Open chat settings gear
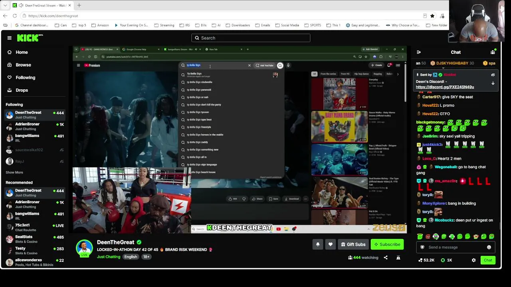Viewport: 511px width, 287px height. [473, 260]
